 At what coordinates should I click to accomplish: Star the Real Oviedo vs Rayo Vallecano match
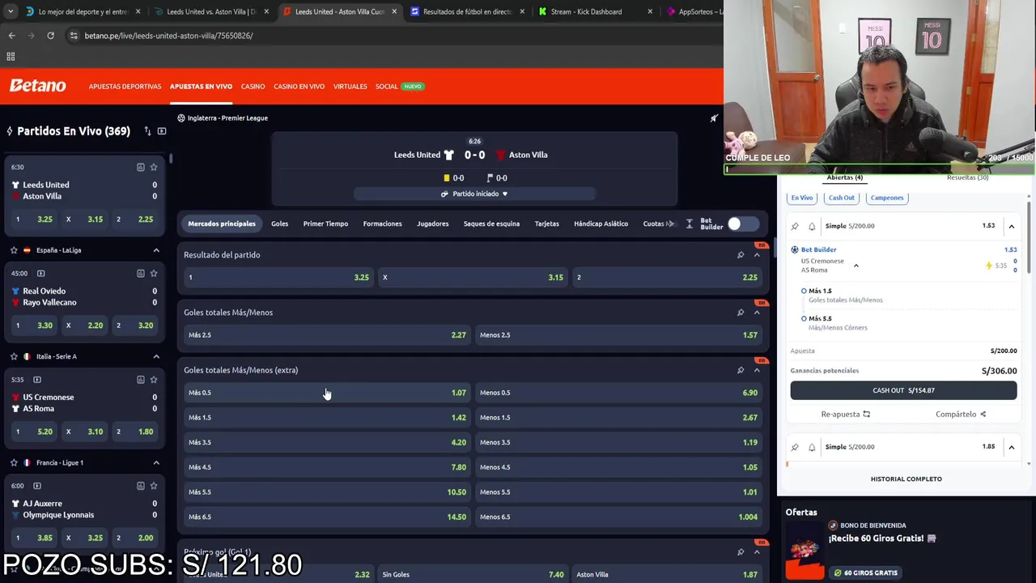point(154,273)
